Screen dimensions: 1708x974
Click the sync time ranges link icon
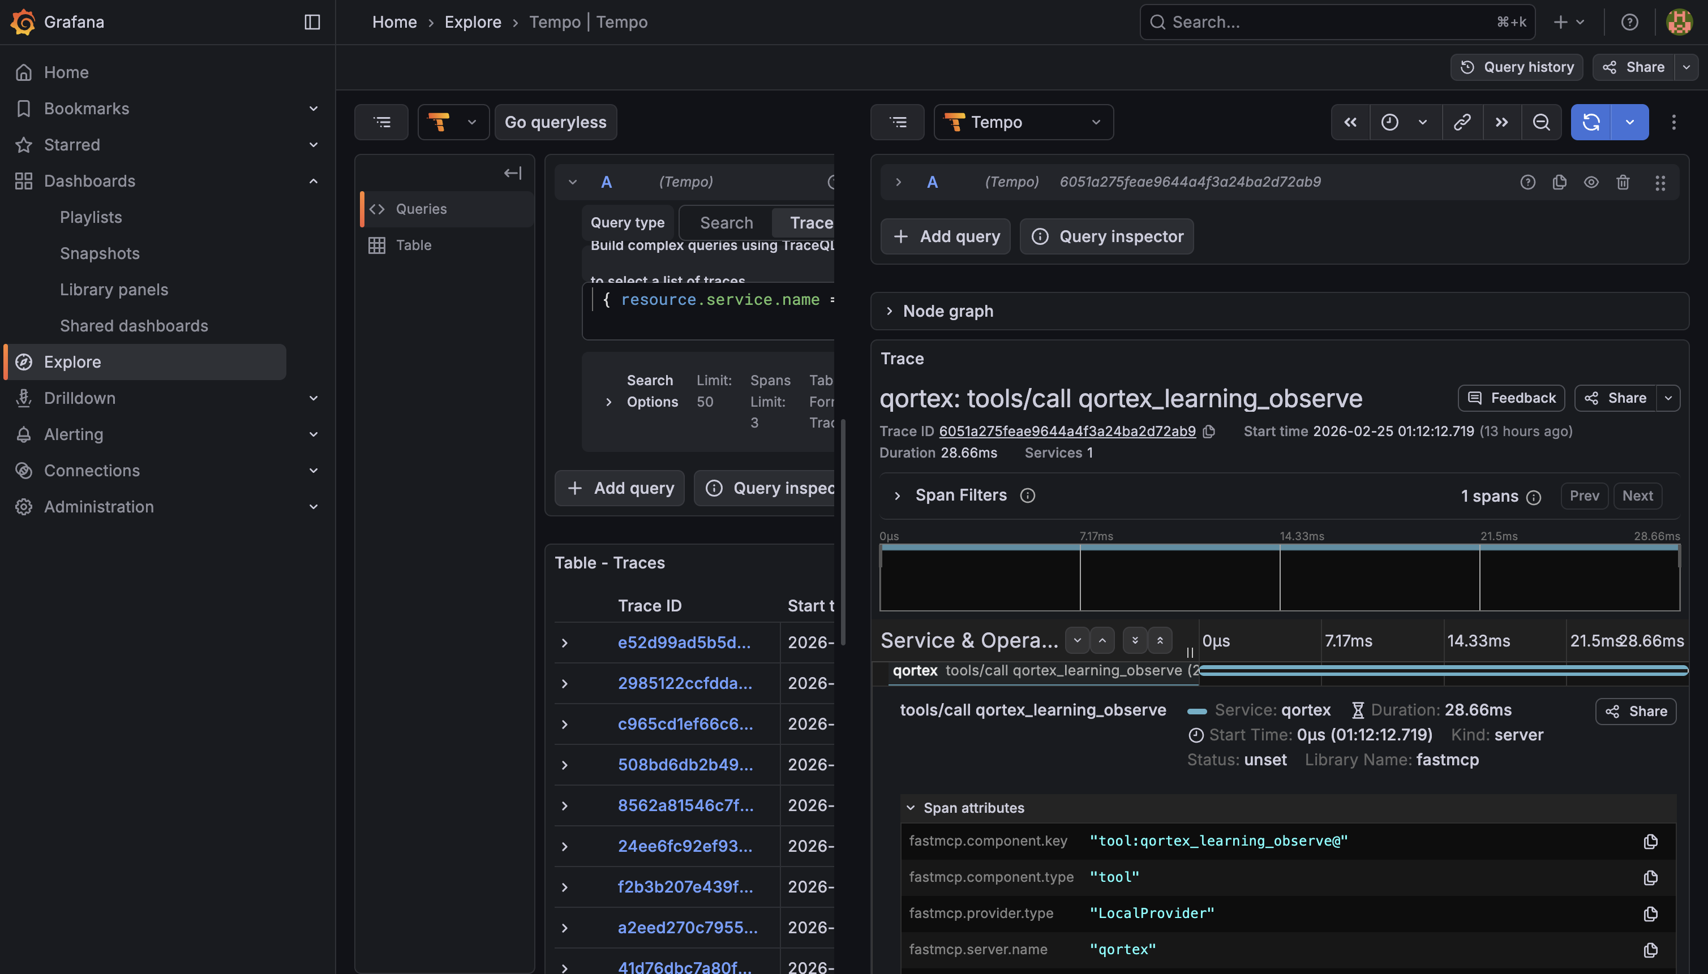(1462, 122)
